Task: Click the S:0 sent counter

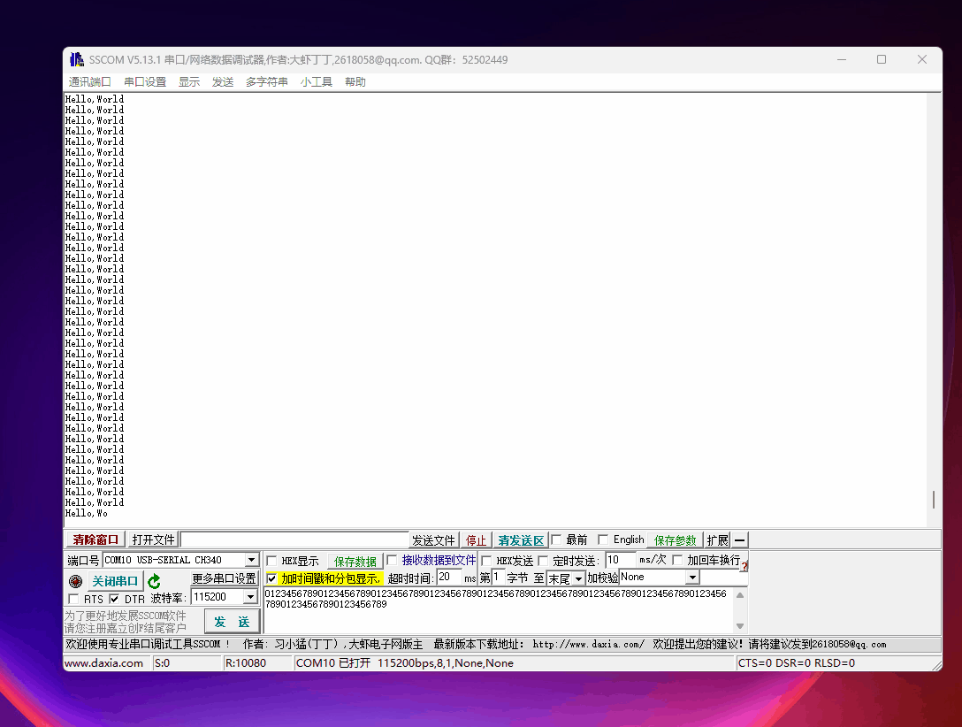Action: (162, 663)
